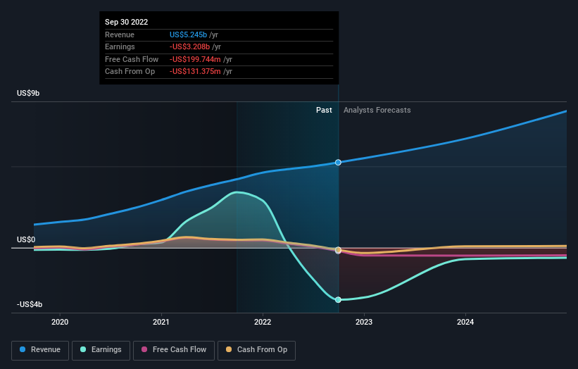Click the -US$4b y-axis label
This screenshot has width=578, height=369.
pos(30,304)
